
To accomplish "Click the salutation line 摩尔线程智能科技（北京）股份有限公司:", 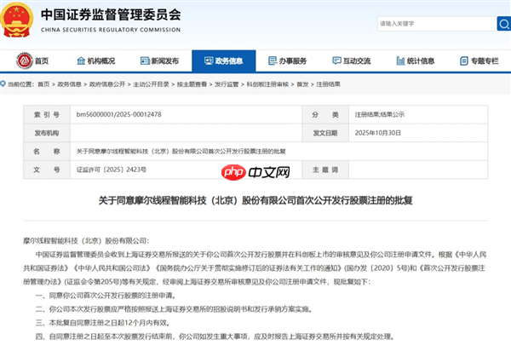I will click(x=86, y=241).
